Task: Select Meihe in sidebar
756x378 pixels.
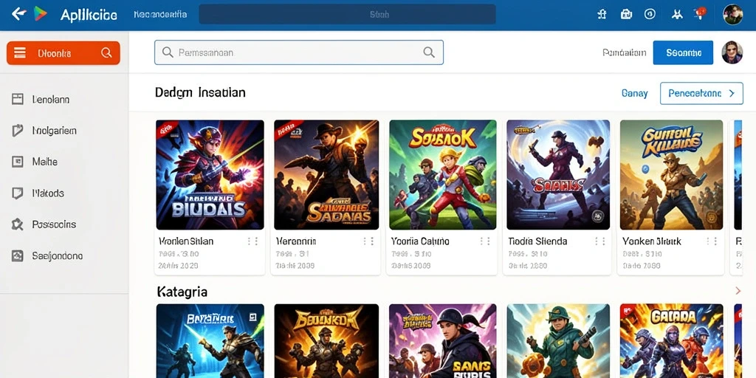Action: pyautogui.click(x=45, y=162)
